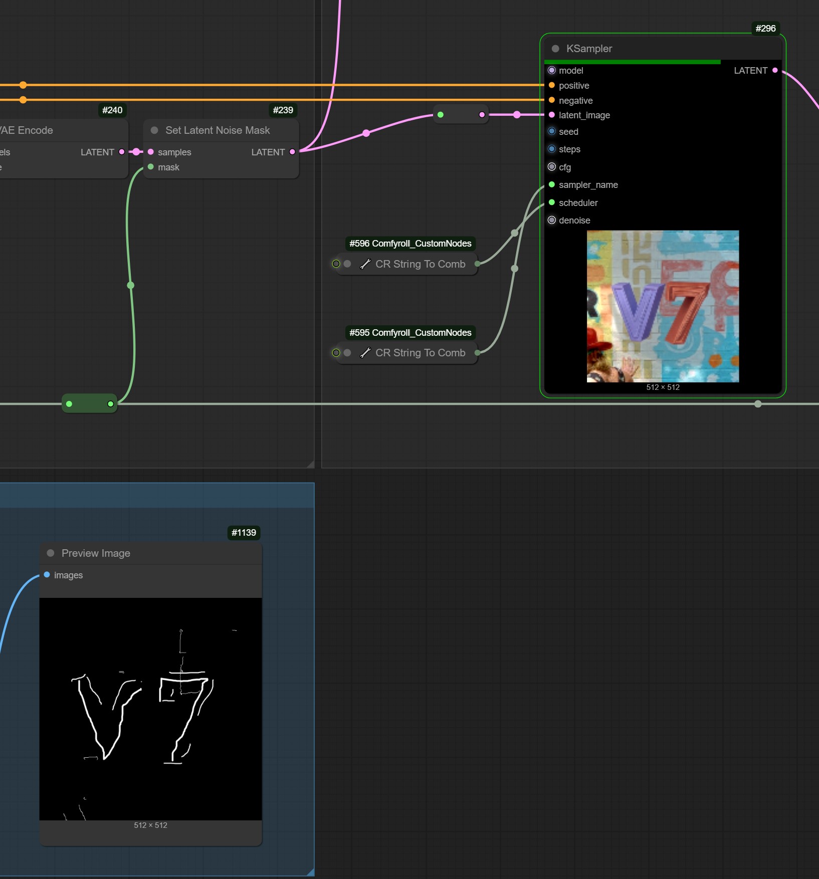The width and height of the screenshot is (819, 879).
Task: Click the Set Latent Noise Mask LATENT output
Action: pos(292,152)
